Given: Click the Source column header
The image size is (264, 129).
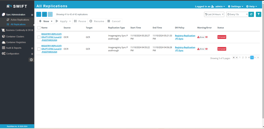Looking at the screenshot, I should [x=67, y=28].
